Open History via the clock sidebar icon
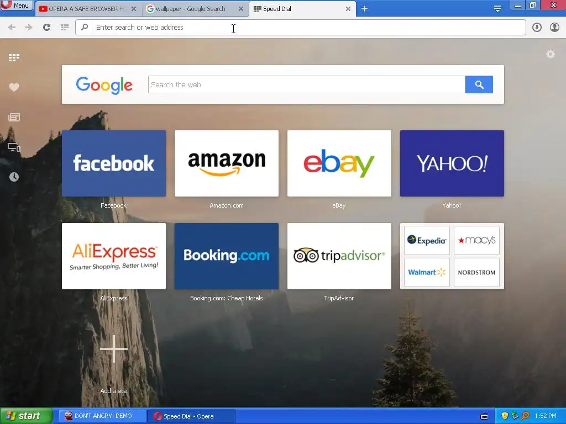The width and height of the screenshot is (566, 424). (x=14, y=177)
